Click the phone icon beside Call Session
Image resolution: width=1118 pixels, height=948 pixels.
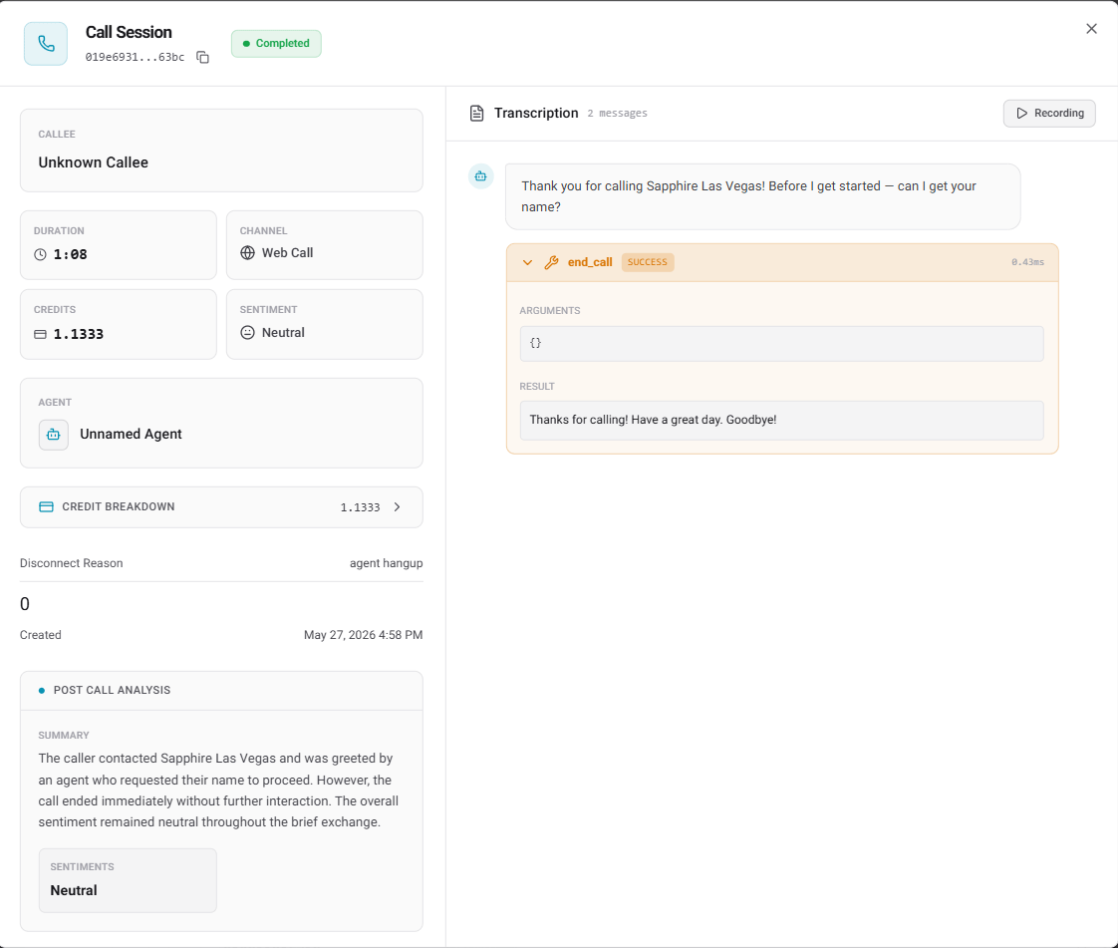46,44
